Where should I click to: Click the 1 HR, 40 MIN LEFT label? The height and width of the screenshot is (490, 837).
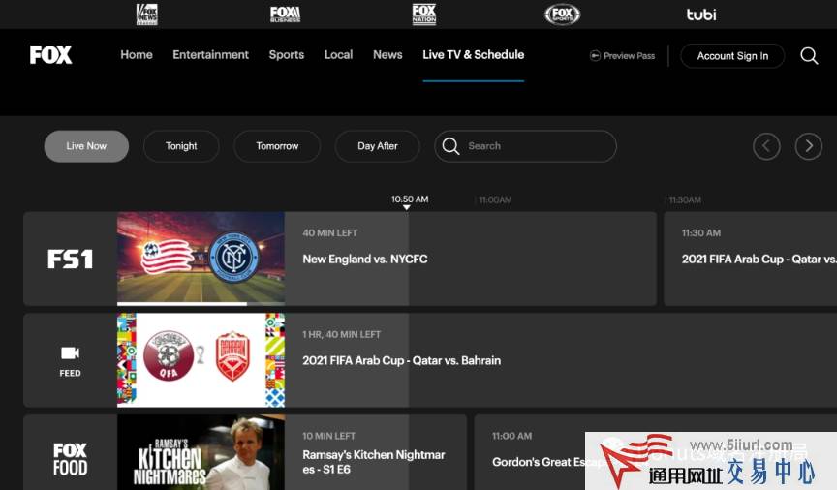[342, 334]
